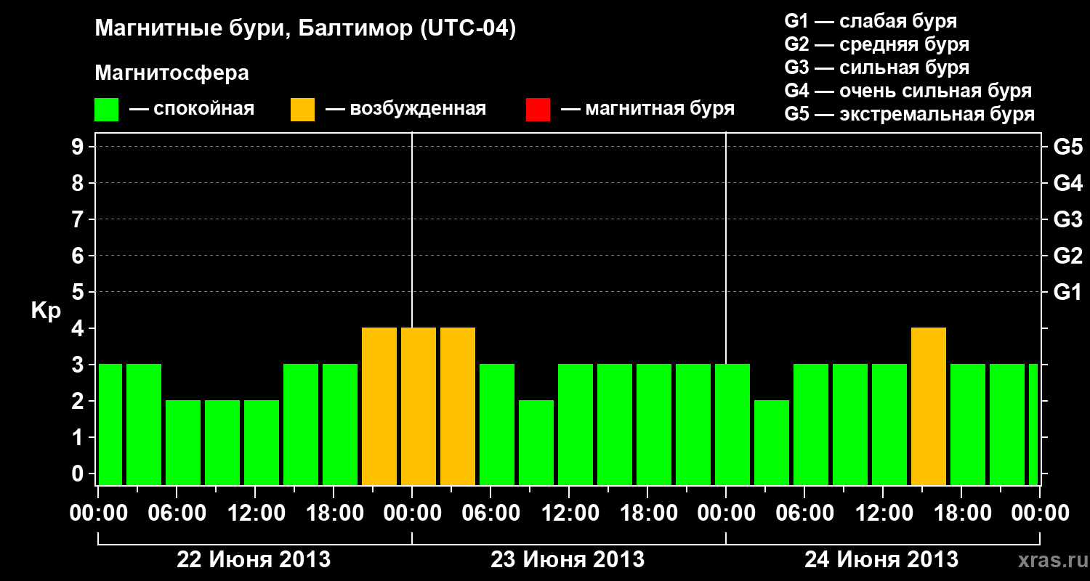Click the '24 Июня 2013' date label

pos(881,560)
